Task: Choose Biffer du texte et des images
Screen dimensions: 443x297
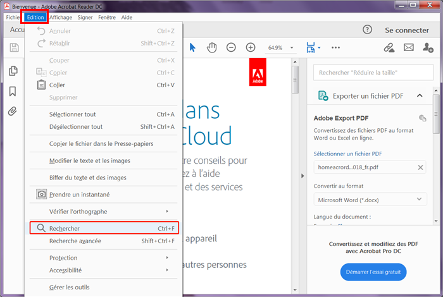Action: [104, 178]
